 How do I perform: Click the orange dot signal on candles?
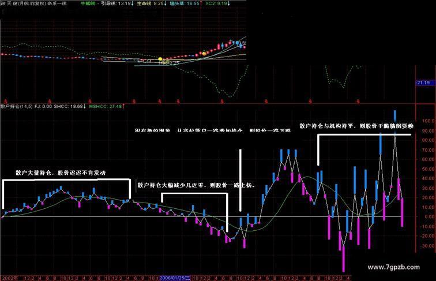(204, 53)
